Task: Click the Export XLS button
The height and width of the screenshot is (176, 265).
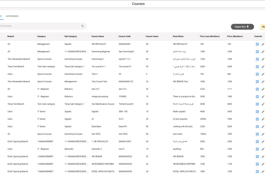Action: coord(242,27)
